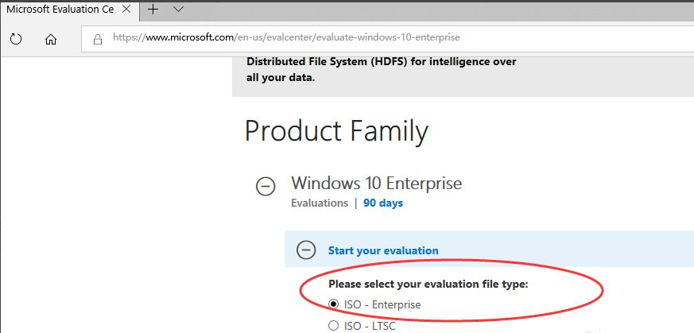This screenshot has width=694, height=333.
Task: Click the ISO - Enterprise label text
Action: pos(382,304)
